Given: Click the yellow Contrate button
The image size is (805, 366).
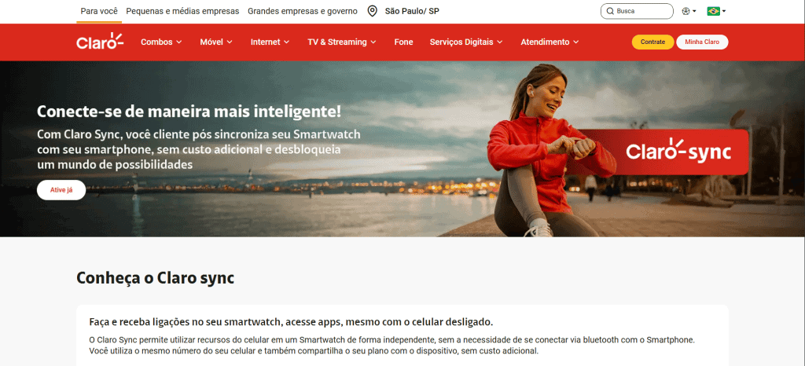Looking at the screenshot, I should click(x=652, y=42).
